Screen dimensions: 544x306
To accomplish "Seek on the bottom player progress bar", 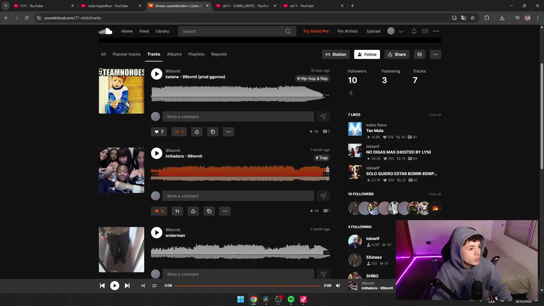I will click(248, 286).
